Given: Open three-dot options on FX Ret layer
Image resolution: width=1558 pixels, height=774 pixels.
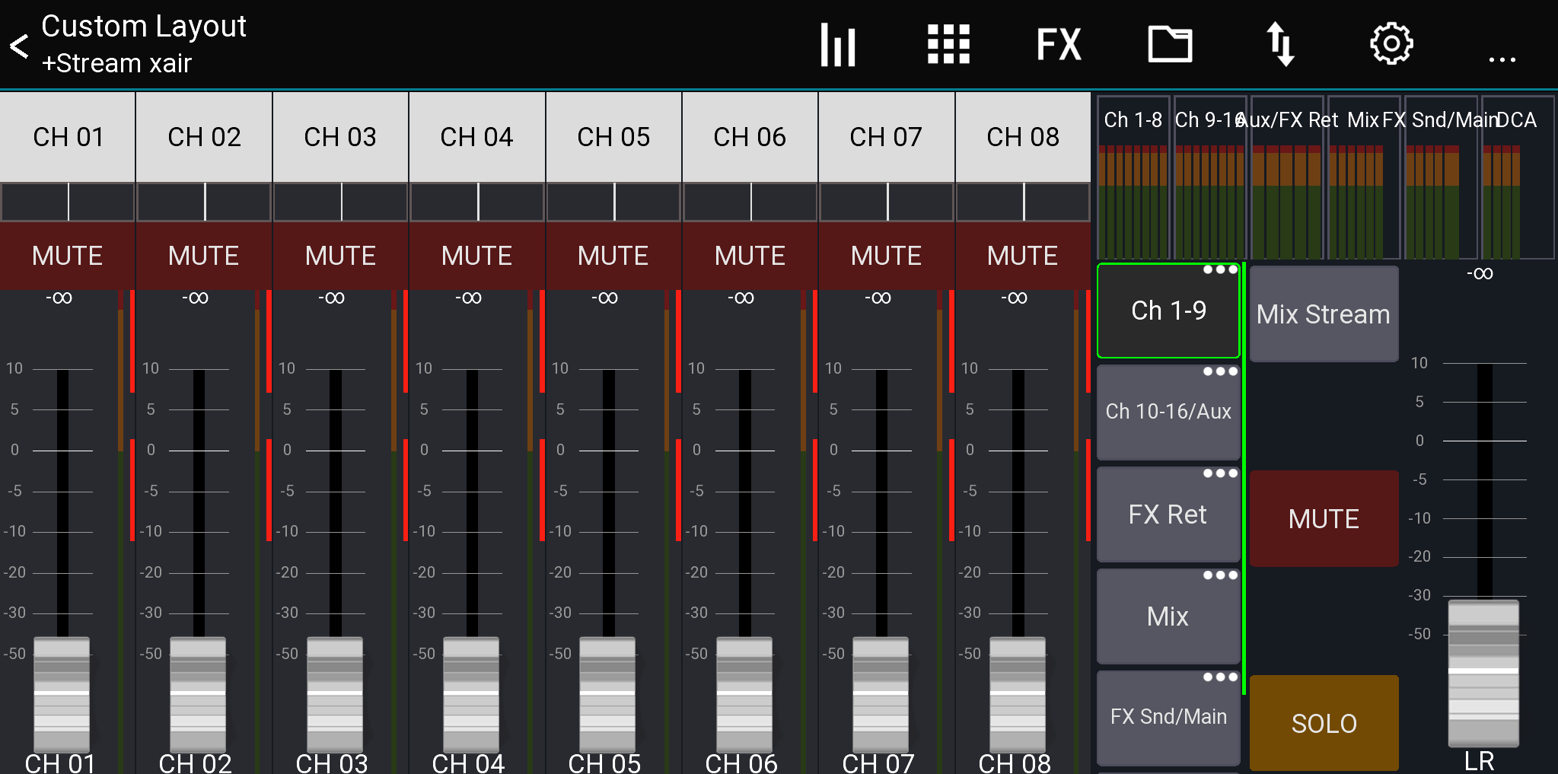Looking at the screenshot, I should pos(1220,473).
